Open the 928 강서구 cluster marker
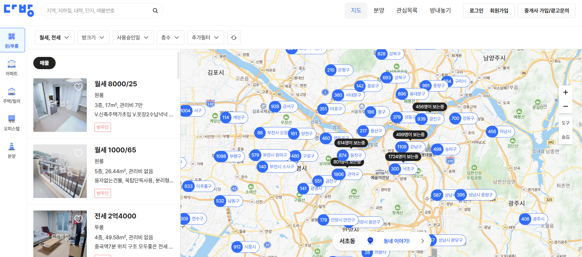582x257 pixels. coord(283,106)
